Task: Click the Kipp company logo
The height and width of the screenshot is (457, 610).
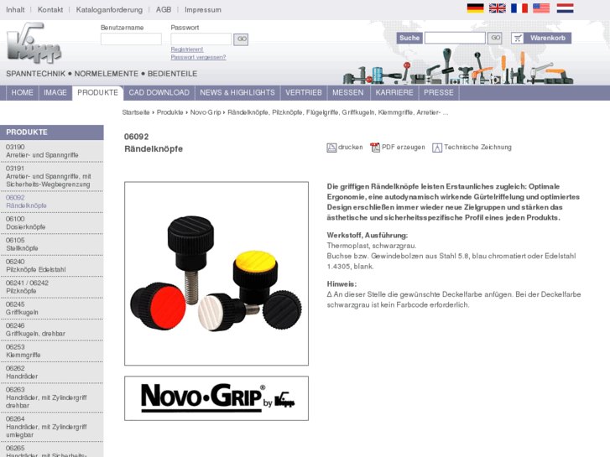Action: tap(34, 43)
